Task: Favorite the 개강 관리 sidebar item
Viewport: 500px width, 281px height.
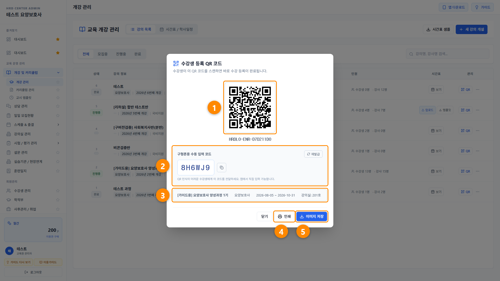Action: 58,82
